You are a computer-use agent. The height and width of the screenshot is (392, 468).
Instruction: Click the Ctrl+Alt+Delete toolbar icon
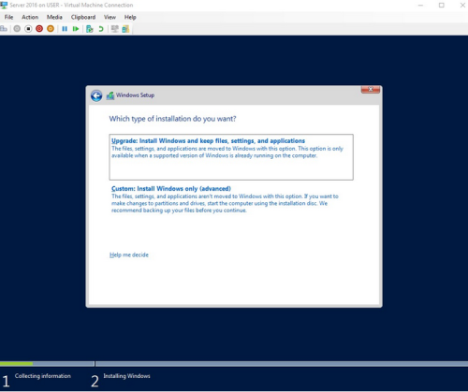[4, 29]
